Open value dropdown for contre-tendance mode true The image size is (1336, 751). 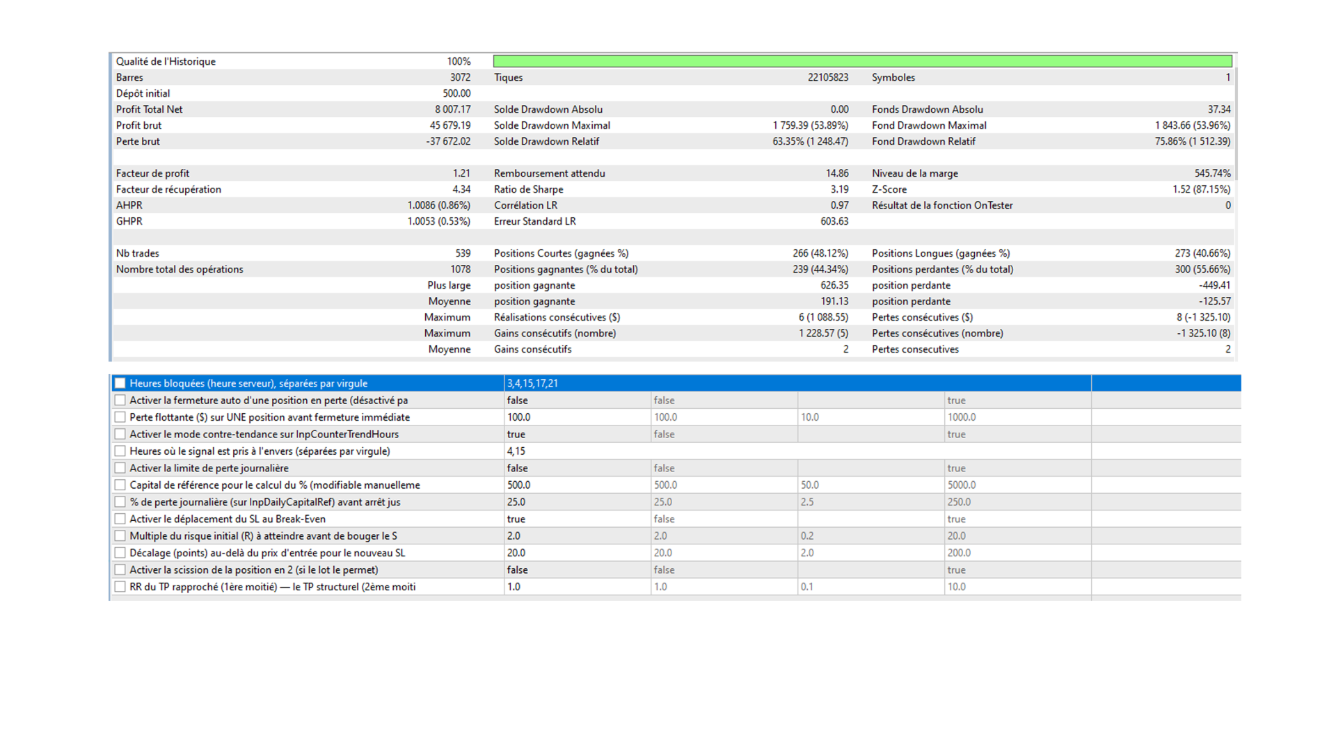click(578, 434)
